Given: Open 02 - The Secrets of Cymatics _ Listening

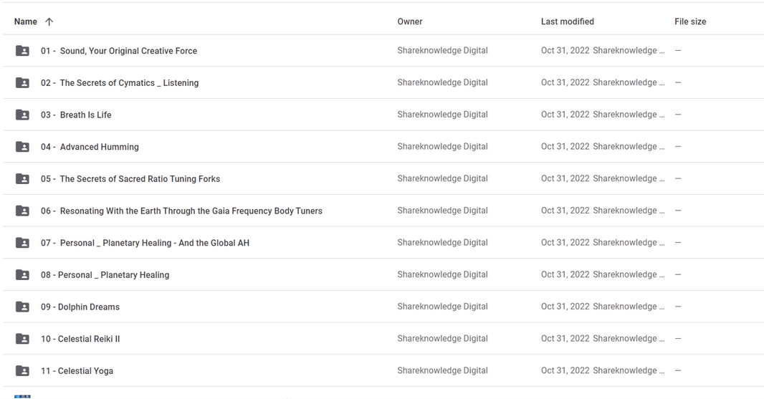Looking at the screenshot, I should click(120, 83).
